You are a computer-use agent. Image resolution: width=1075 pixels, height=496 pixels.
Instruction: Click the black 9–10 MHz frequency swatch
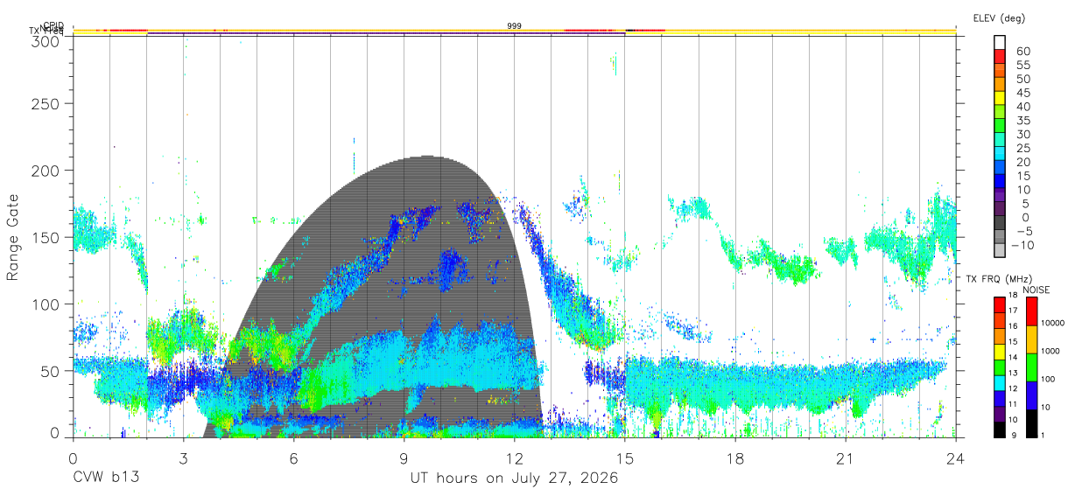click(1001, 428)
